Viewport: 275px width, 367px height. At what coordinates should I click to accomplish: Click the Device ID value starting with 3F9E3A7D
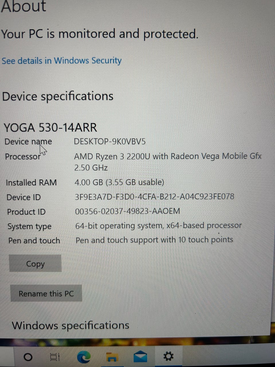click(x=154, y=197)
